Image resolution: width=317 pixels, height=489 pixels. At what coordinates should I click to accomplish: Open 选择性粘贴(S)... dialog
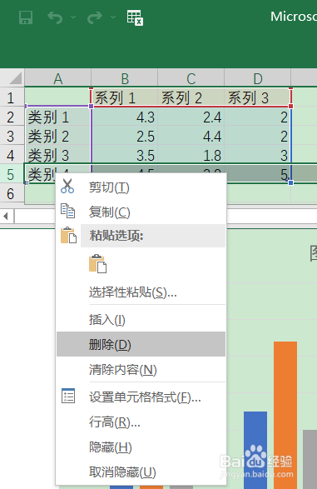point(141,292)
